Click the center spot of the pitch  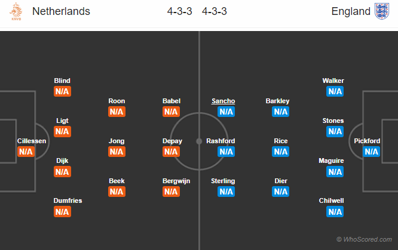[x=199, y=141]
